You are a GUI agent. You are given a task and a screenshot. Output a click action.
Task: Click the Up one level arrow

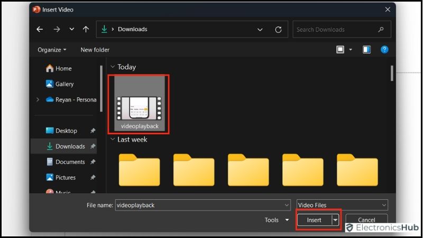tap(86, 30)
